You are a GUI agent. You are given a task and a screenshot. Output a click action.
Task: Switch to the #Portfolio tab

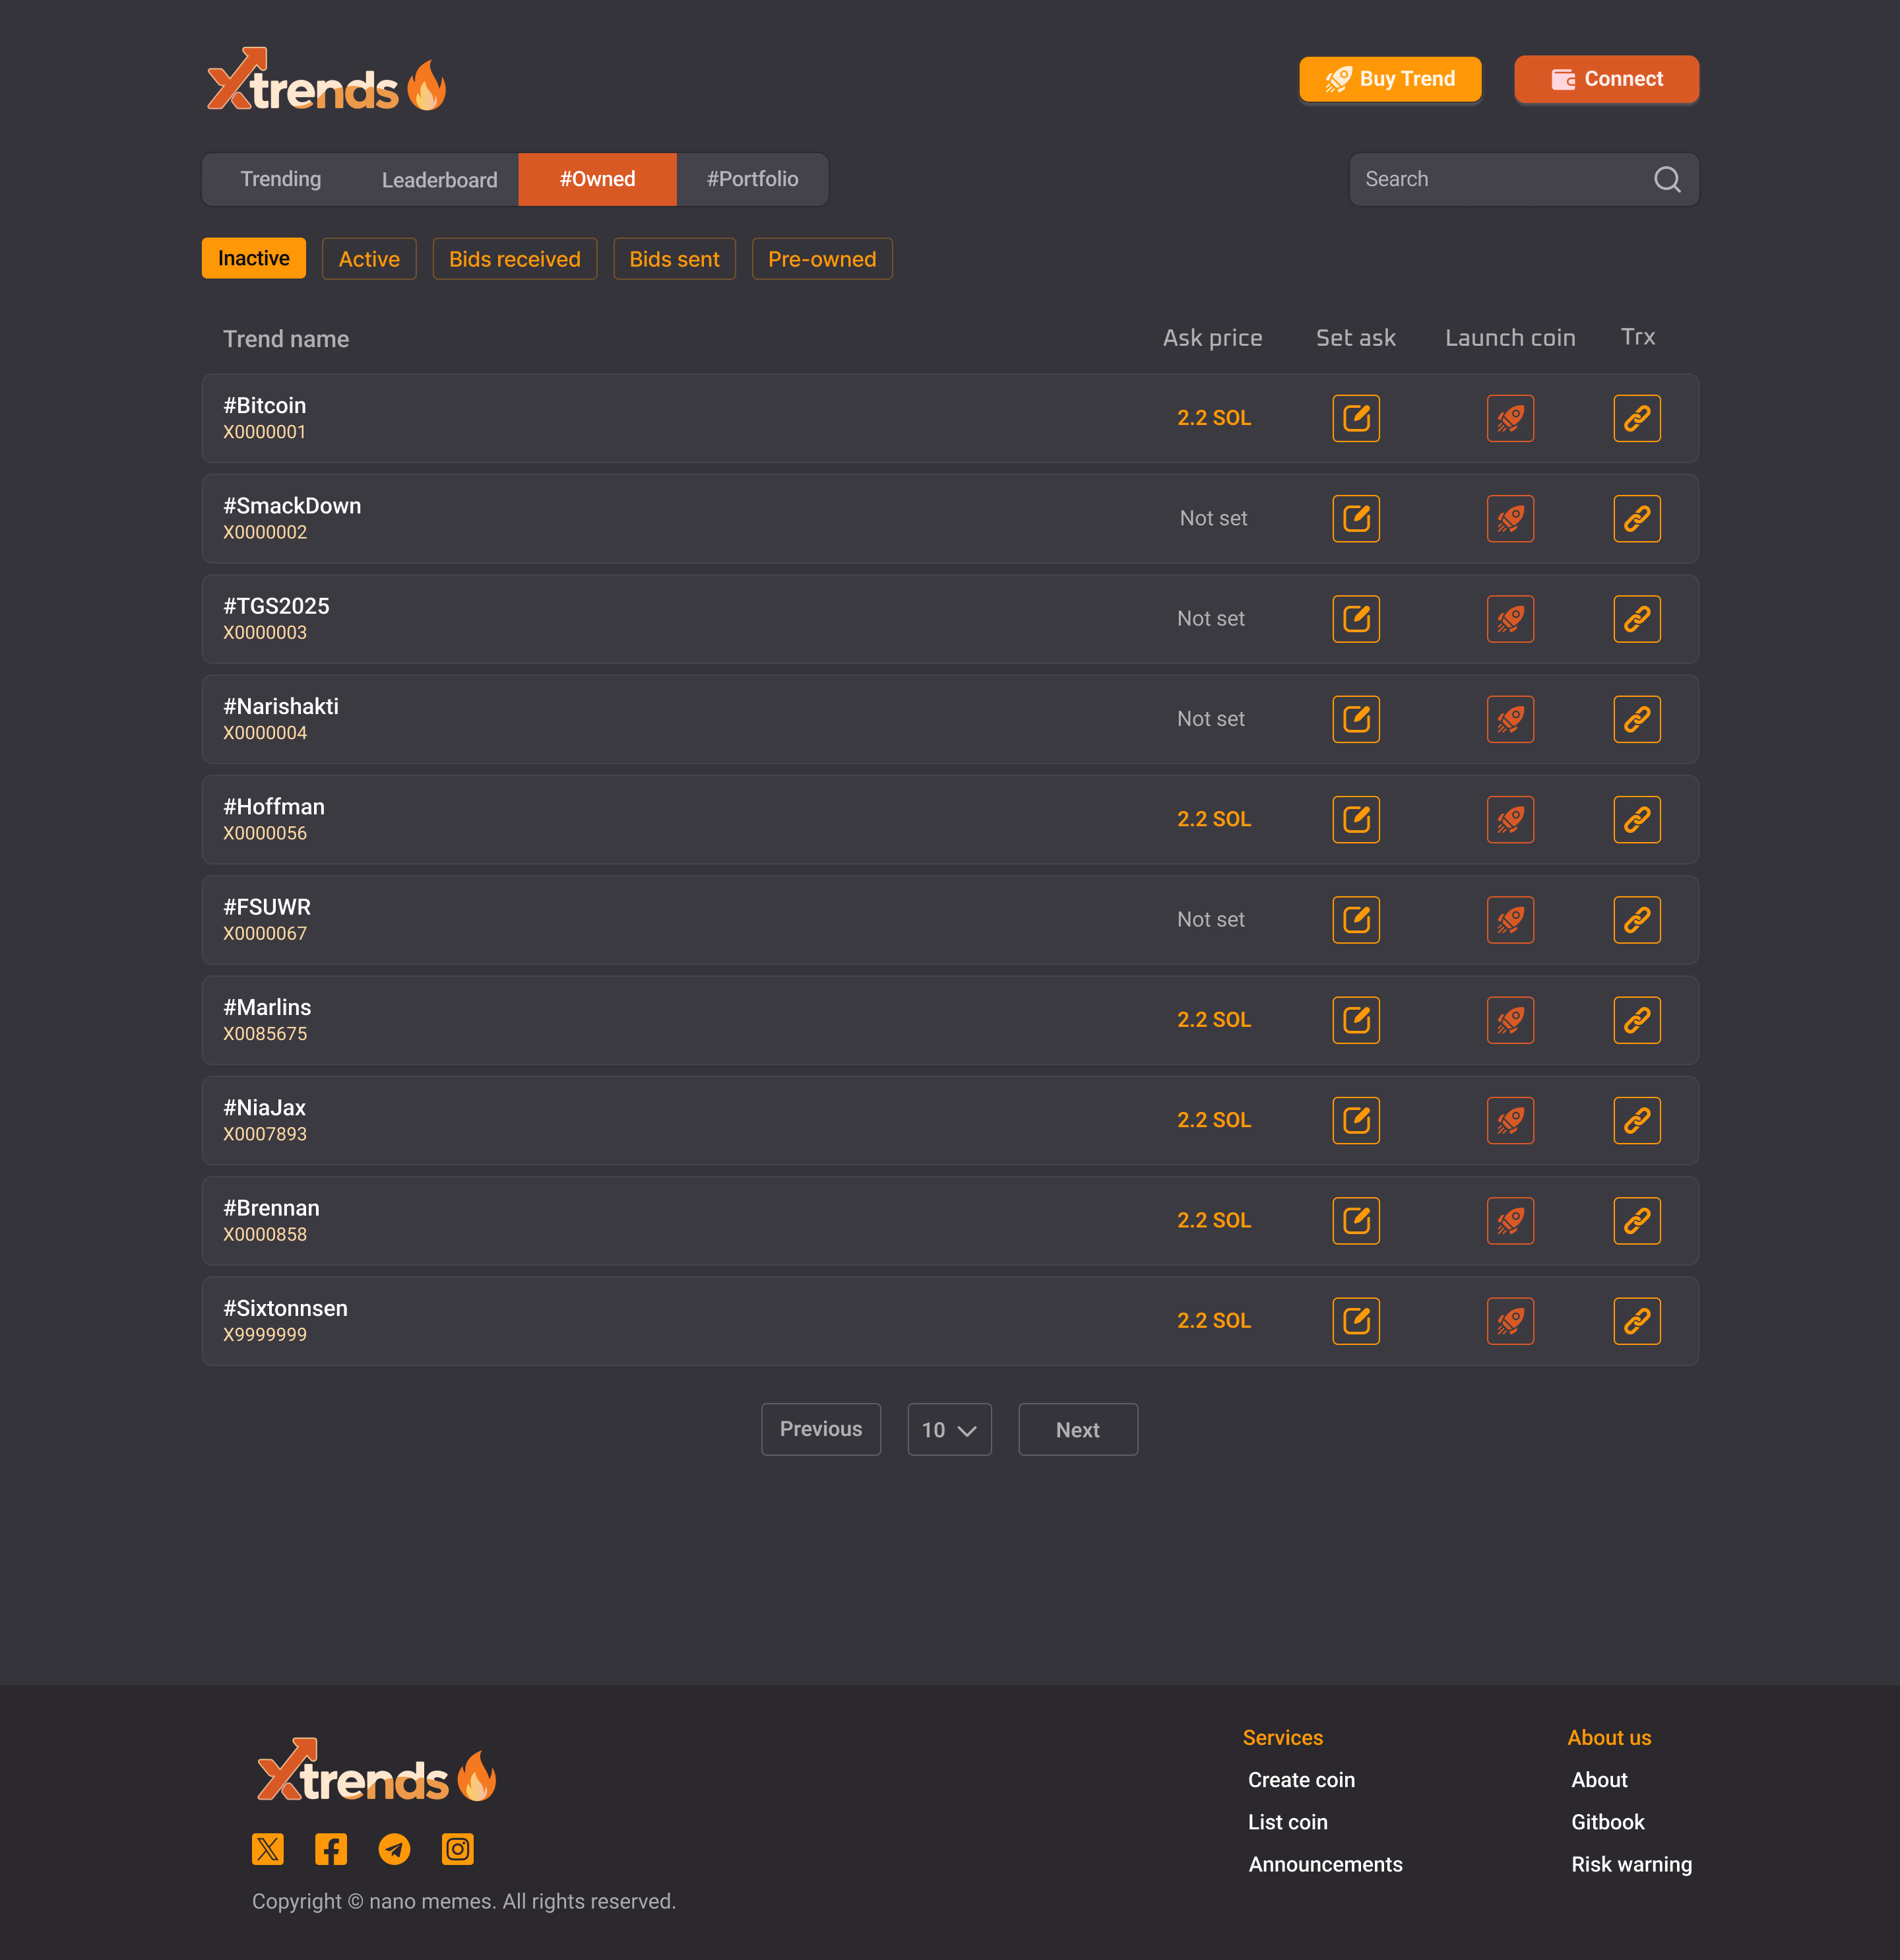pyautogui.click(x=751, y=179)
